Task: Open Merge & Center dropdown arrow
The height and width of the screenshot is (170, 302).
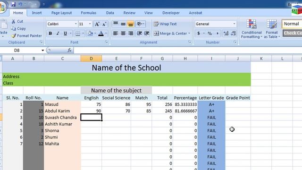Action: (x=189, y=34)
